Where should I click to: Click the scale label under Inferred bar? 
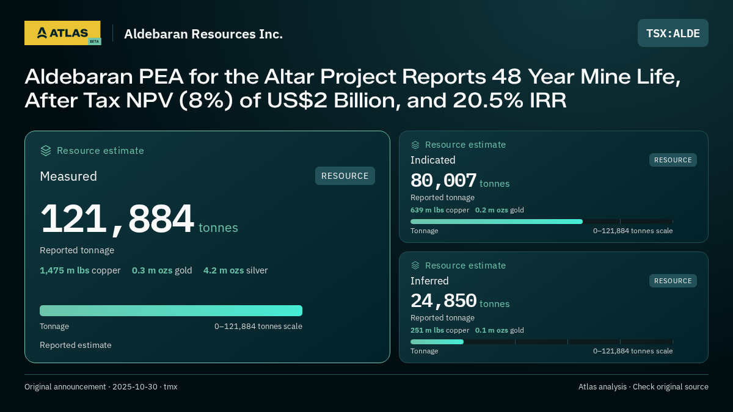(633, 351)
